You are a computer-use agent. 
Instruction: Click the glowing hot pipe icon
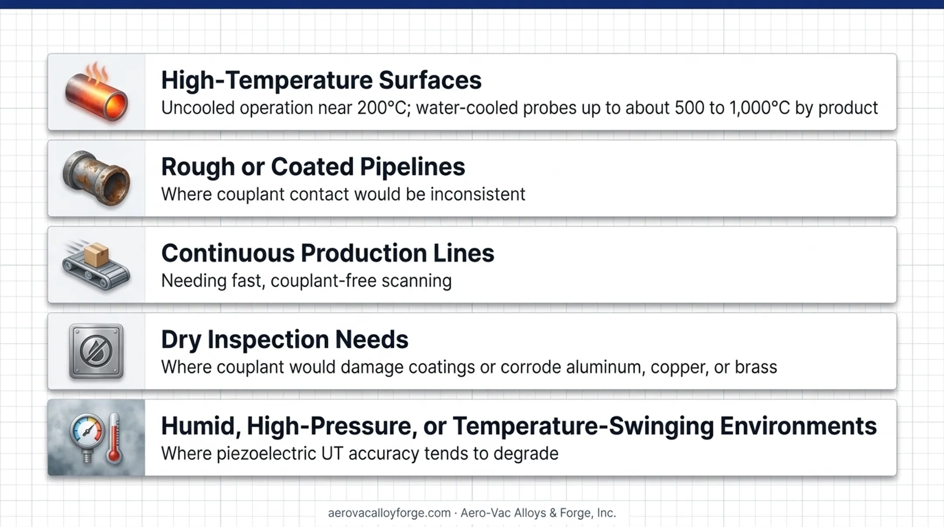(x=97, y=92)
